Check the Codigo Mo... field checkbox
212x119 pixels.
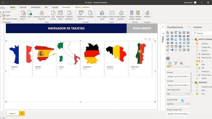197,47
